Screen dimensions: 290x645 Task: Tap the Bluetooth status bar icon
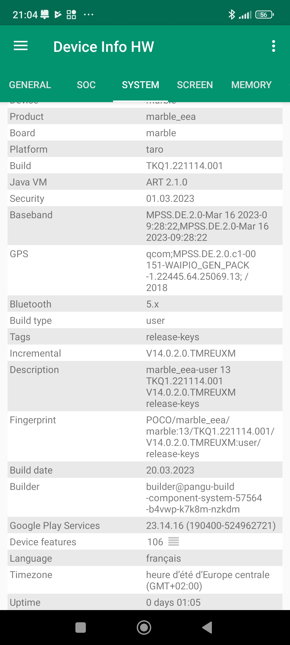coord(231,15)
